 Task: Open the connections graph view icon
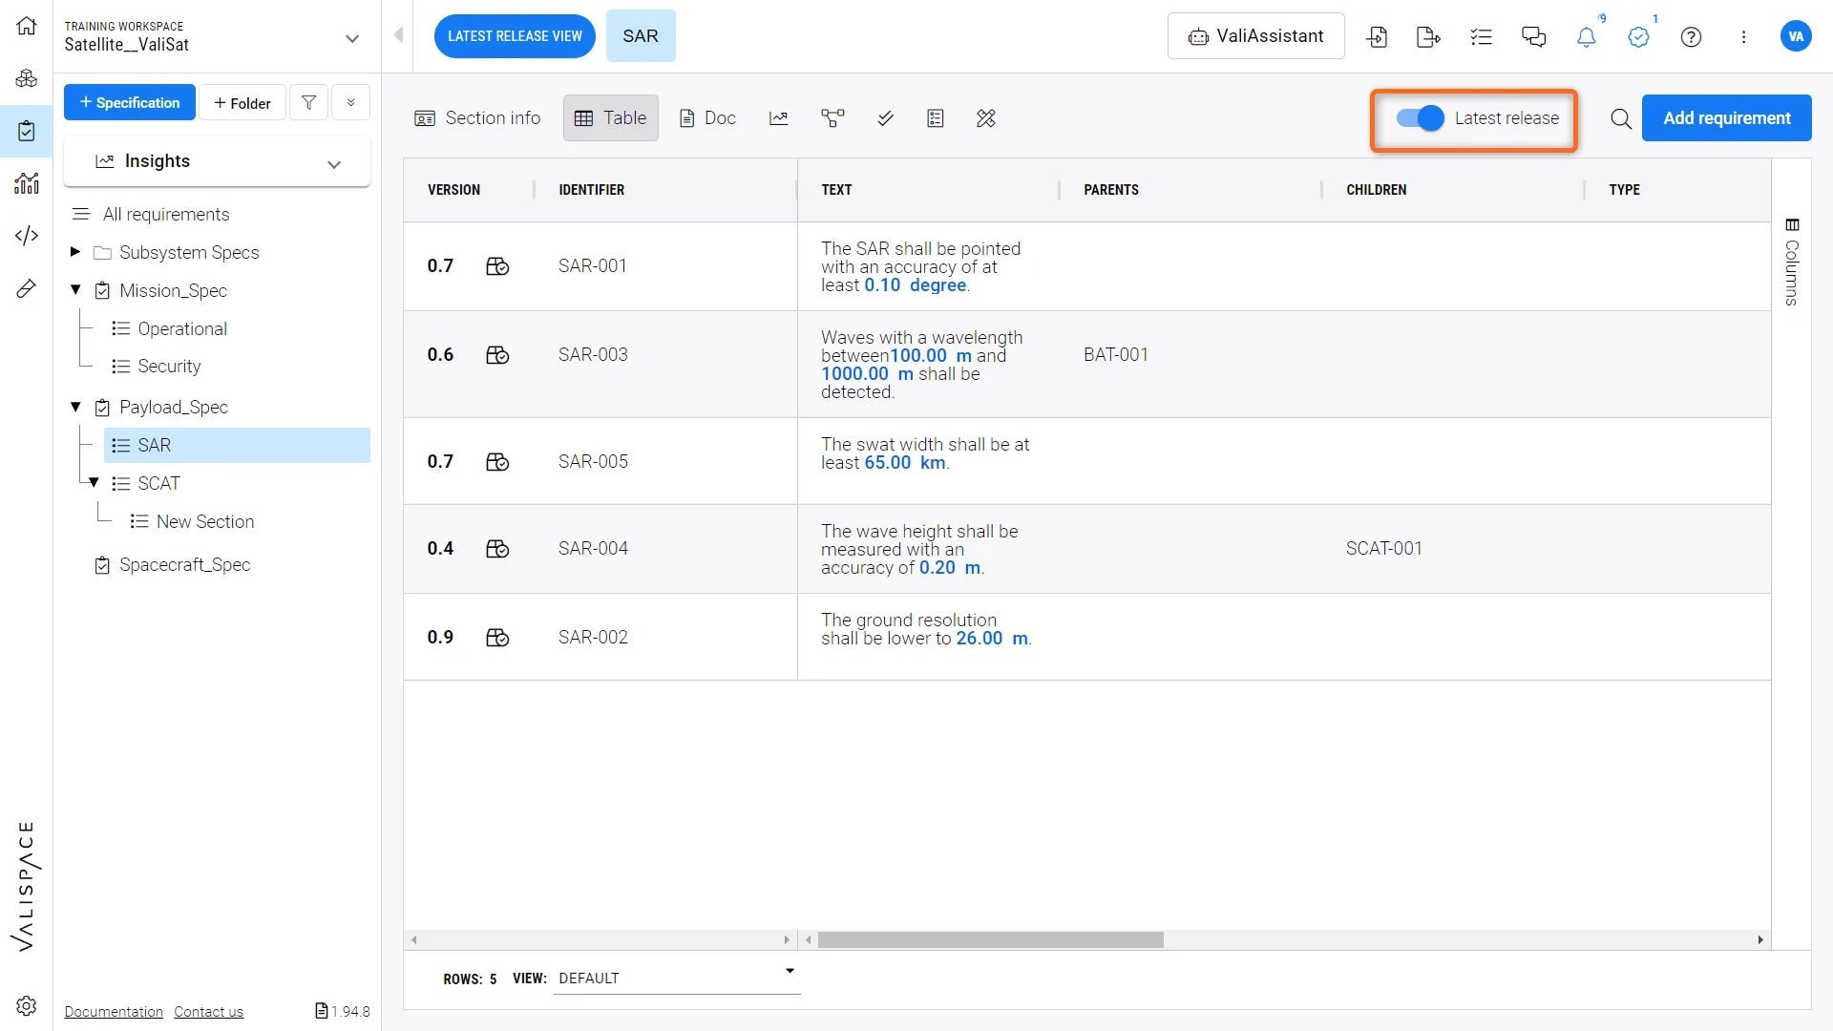click(x=832, y=118)
